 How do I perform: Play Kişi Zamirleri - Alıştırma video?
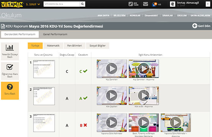point(144,69)
